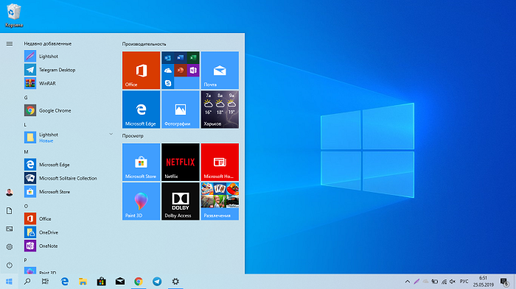
Task: Open the Recycle Bin desktop icon
Action: pos(14,15)
